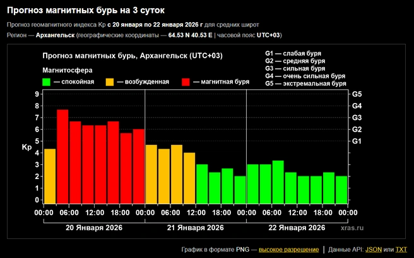The image size is (414, 258).
Task: Click the tallest red bar on 20 January
Action: 62,156
